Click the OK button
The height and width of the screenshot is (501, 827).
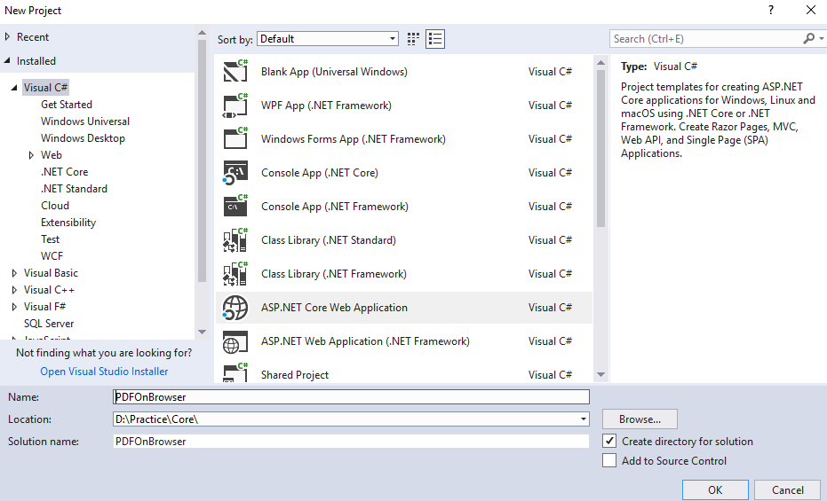(715, 490)
